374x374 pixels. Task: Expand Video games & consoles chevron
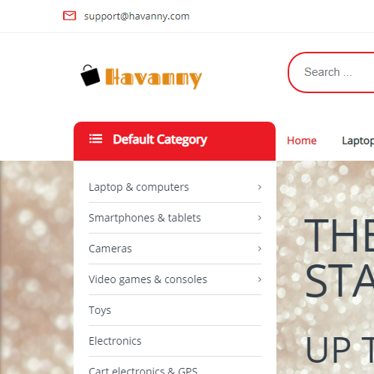click(259, 279)
